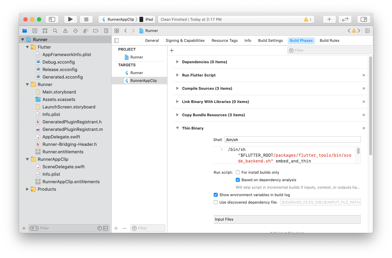The image size is (392, 258).
Task: Open the Source Control navigator icon
Action: tap(35, 31)
